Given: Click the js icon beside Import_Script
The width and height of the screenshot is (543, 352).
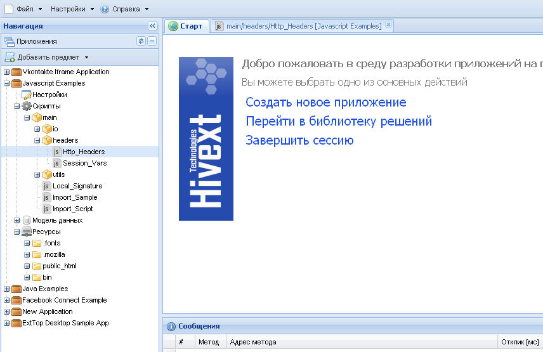Looking at the screenshot, I should pos(46,209).
